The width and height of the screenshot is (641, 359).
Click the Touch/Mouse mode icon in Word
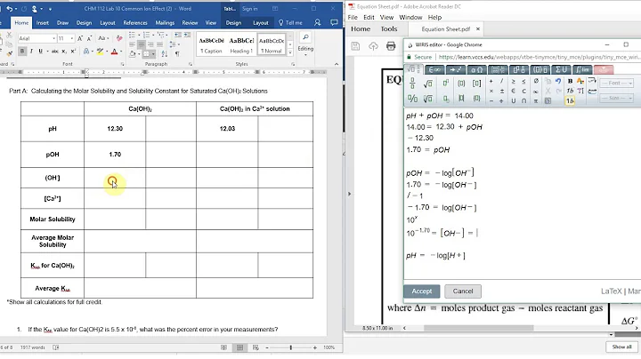35,9
